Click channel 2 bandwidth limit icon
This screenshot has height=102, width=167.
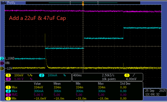click(65, 75)
